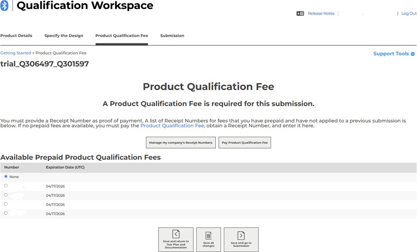Click the Save all changes document icon
Image resolution: width=417 pixels, height=252 pixels.
pyautogui.click(x=208, y=235)
